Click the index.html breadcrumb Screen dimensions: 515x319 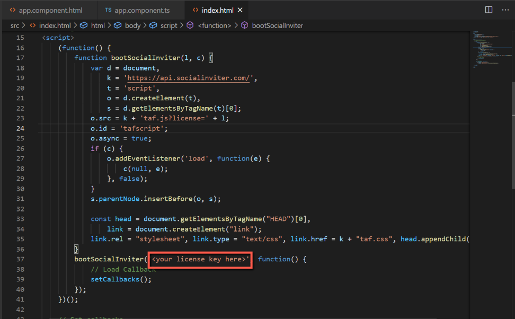(x=55, y=25)
